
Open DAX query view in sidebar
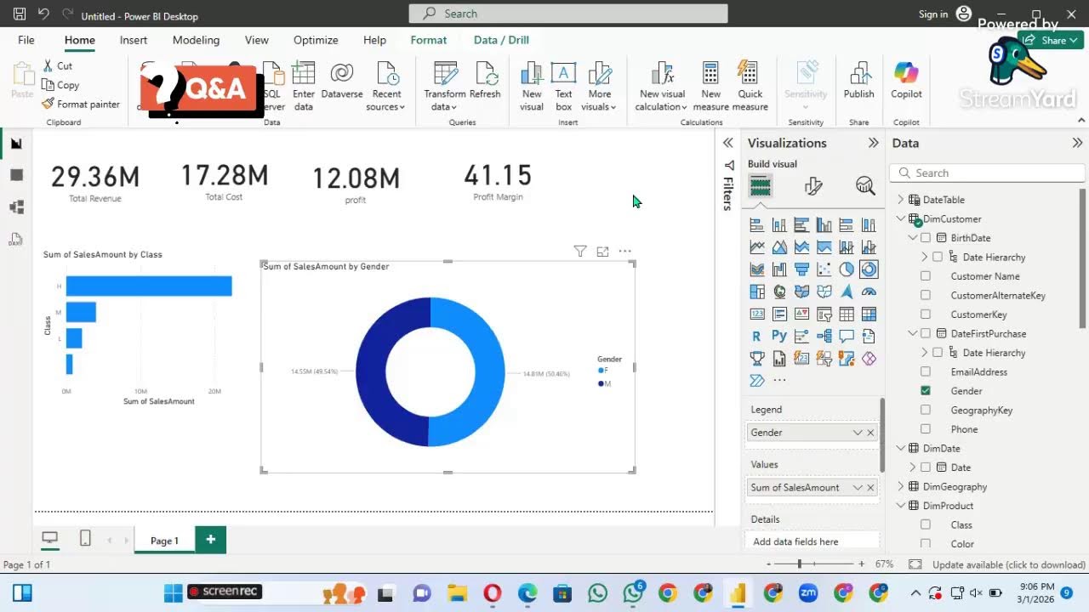pyautogui.click(x=16, y=240)
